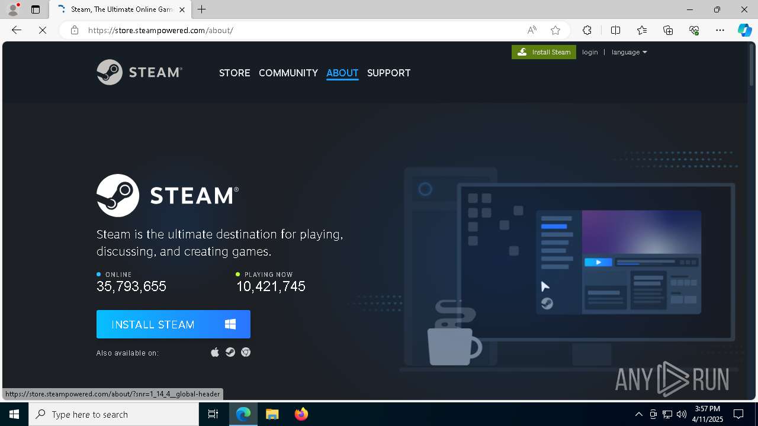Choose the Apple macOS download icon
This screenshot has width=758, height=426.
[215, 353]
